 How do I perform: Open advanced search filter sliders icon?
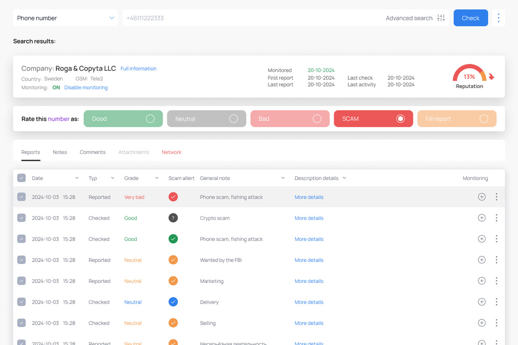(441, 18)
